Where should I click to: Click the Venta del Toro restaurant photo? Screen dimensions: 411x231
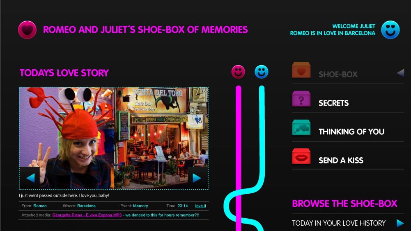pyautogui.click(x=161, y=138)
